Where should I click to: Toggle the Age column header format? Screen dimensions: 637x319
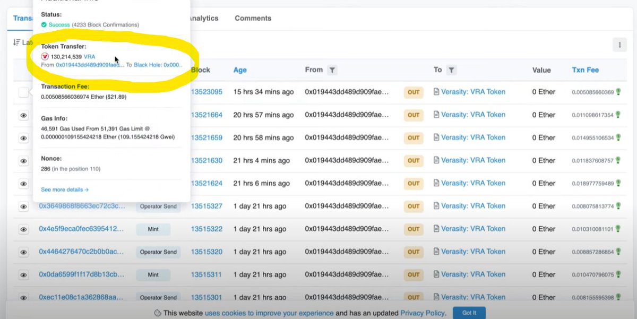[x=240, y=70]
